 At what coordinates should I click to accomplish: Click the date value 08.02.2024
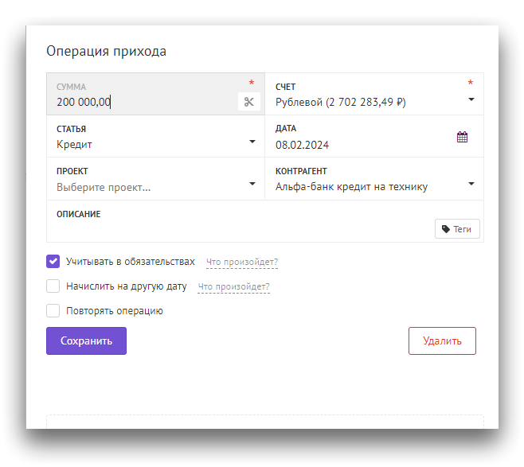[x=303, y=145]
